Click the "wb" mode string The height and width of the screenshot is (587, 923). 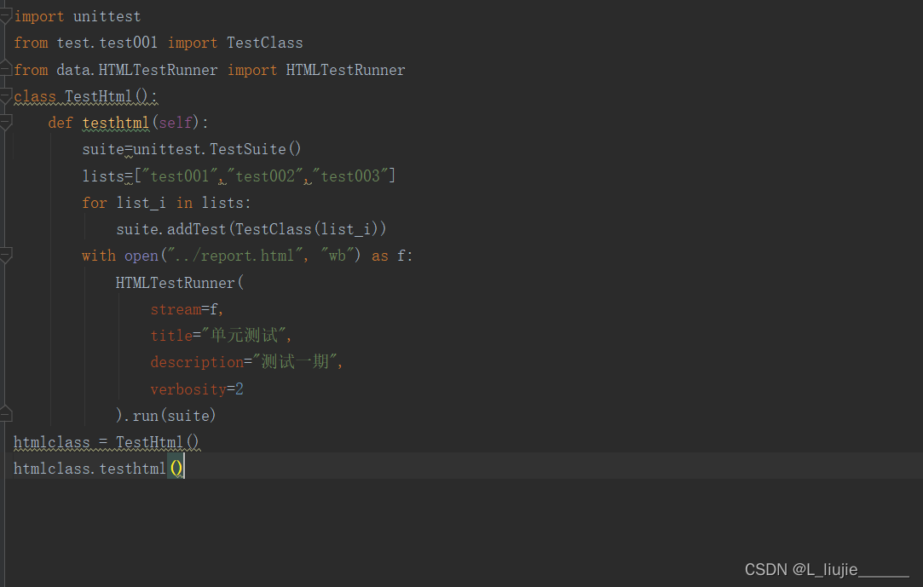pyautogui.click(x=337, y=256)
